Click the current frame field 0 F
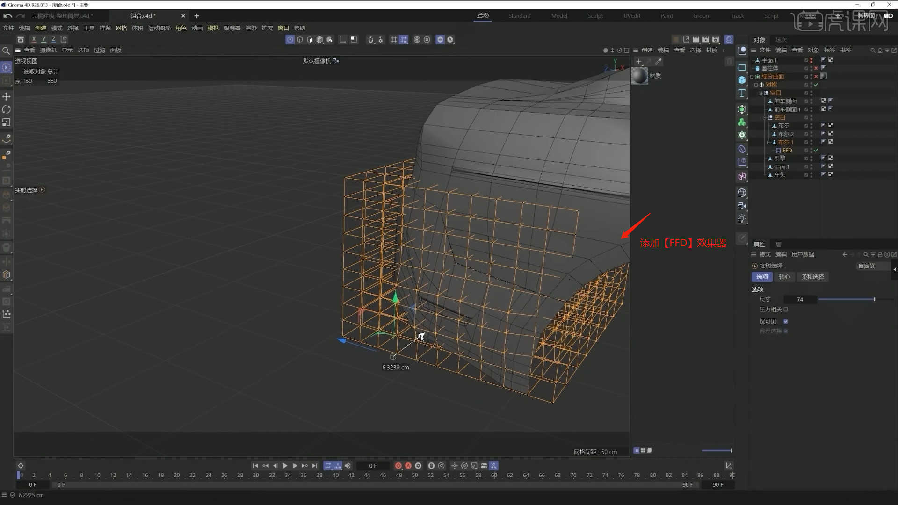This screenshot has width=898, height=505. pyautogui.click(x=373, y=466)
